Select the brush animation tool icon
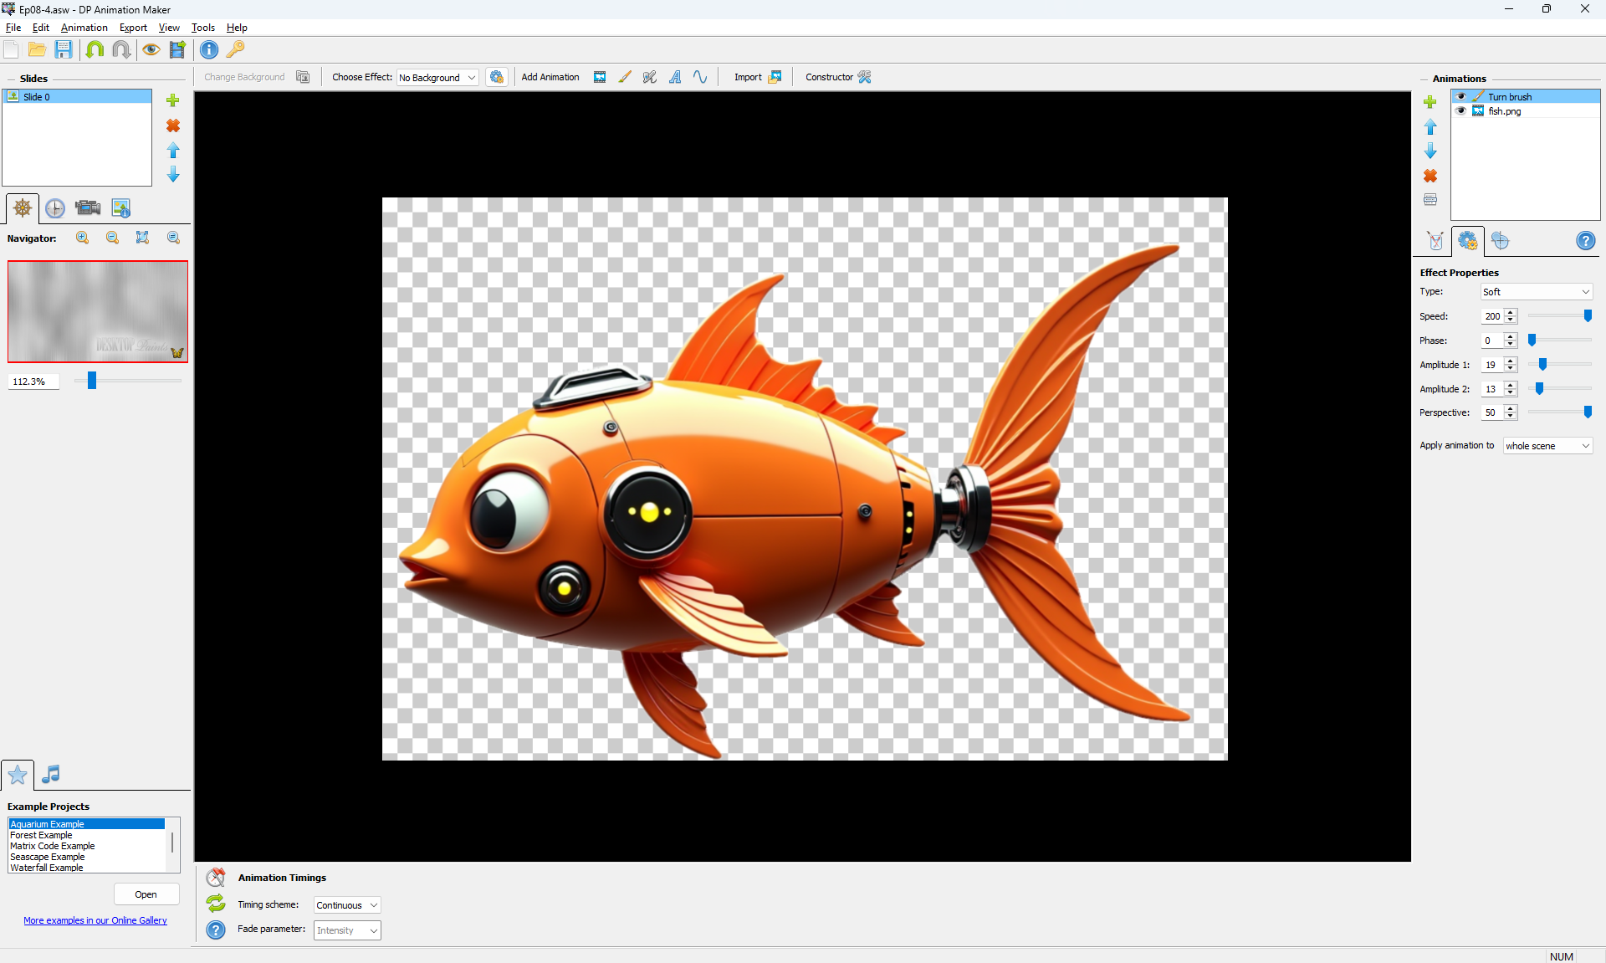This screenshot has height=963, width=1606. (x=625, y=77)
